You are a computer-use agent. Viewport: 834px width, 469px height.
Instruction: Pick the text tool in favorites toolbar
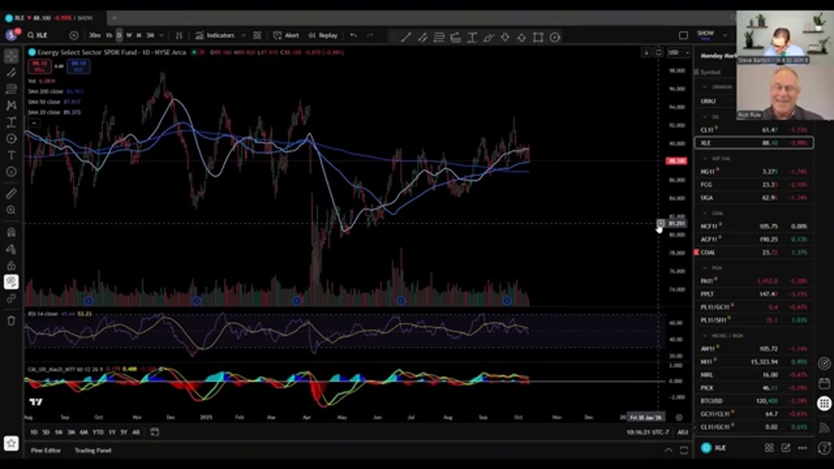coord(472,37)
